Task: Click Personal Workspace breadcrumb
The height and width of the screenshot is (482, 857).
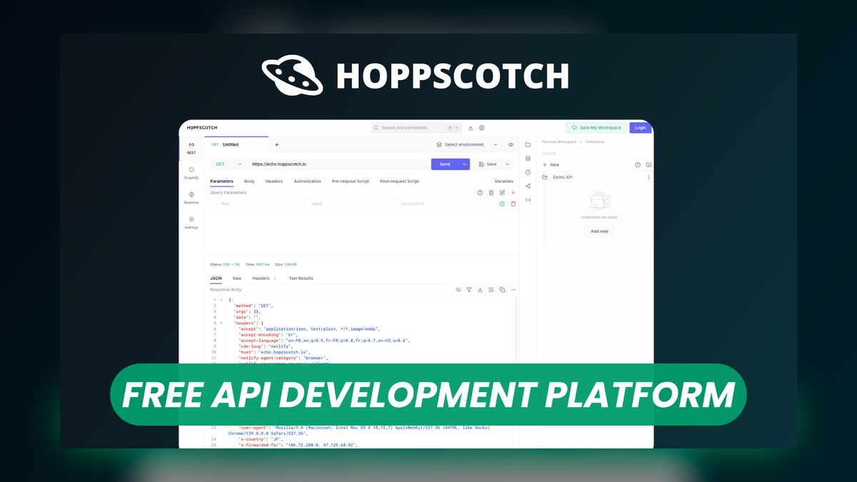Action: (x=559, y=141)
